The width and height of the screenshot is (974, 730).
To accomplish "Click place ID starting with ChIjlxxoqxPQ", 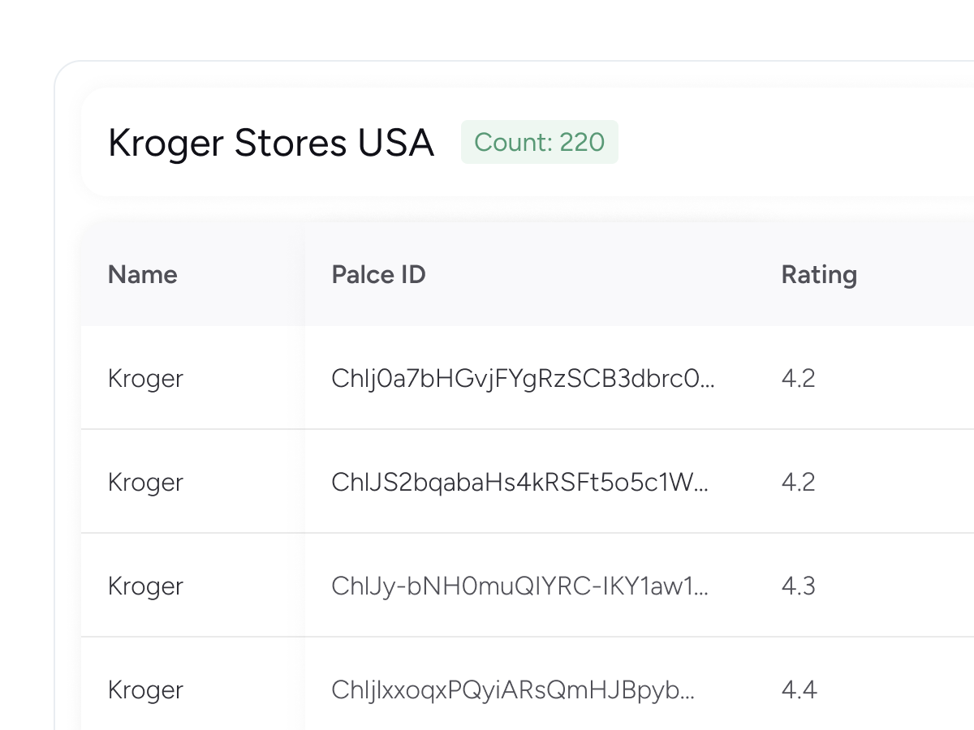I will click(513, 690).
